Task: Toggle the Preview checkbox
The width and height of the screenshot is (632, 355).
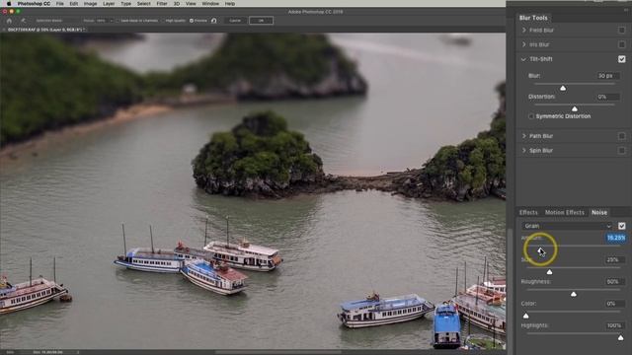Action: pyautogui.click(x=192, y=21)
